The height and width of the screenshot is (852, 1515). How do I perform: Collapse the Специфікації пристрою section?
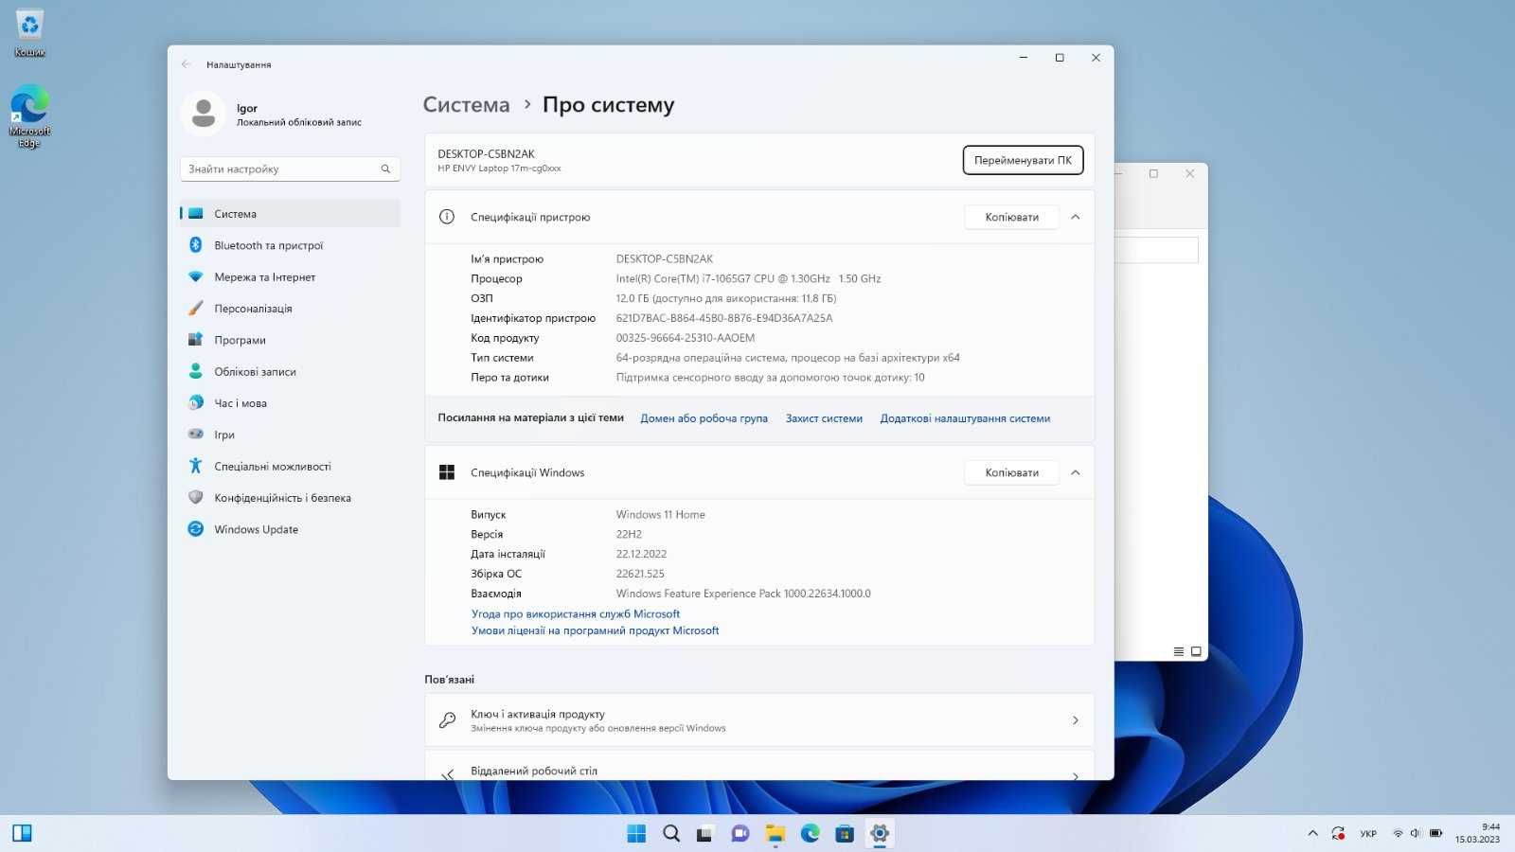[1076, 217]
